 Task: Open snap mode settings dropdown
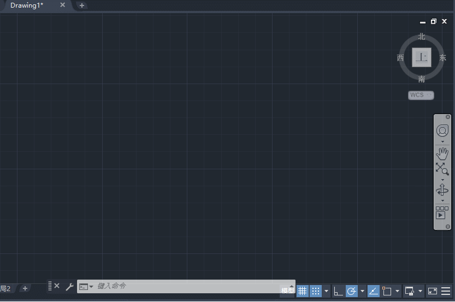point(327,291)
